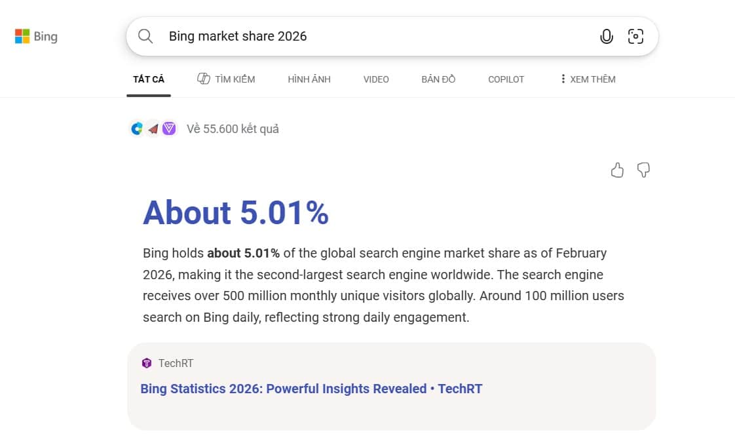Give thumbs up to the answer
The height and width of the screenshot is (445, 735).
click(617, 171)
